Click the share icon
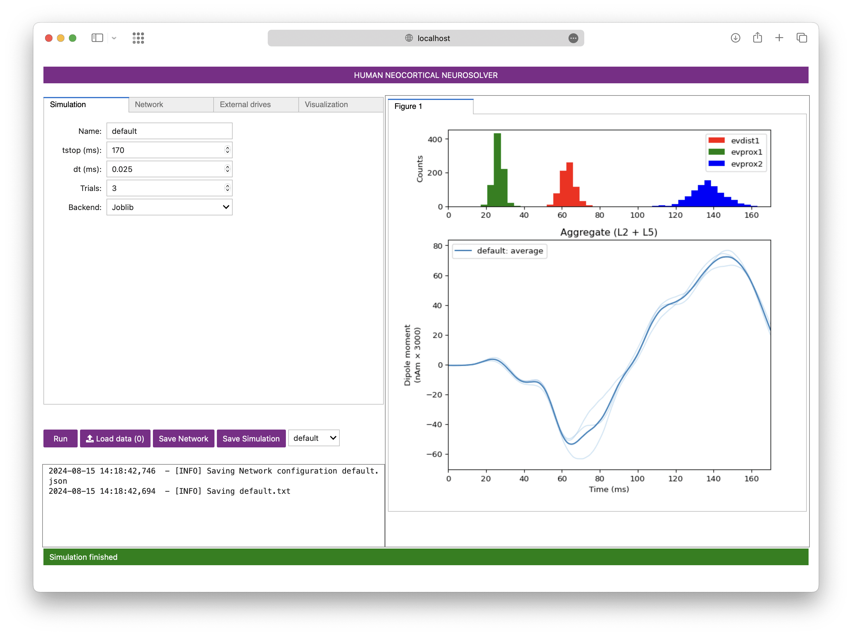This screenshot has width=852, height=636. [757, 37]
